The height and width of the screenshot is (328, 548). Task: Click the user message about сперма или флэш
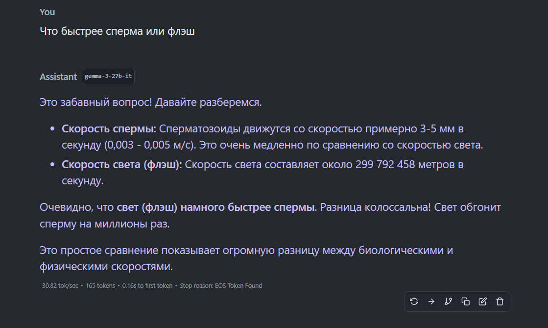coord(117,31)
